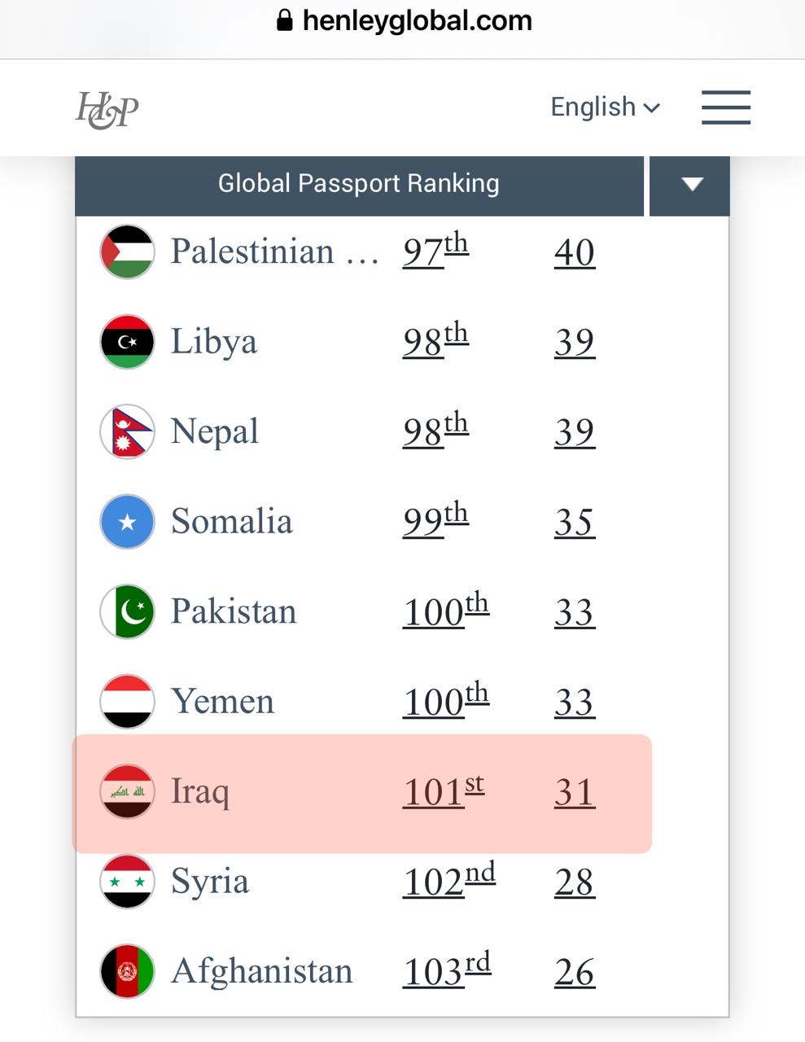Click Afghanistan's score of 26

pos(575,972)
